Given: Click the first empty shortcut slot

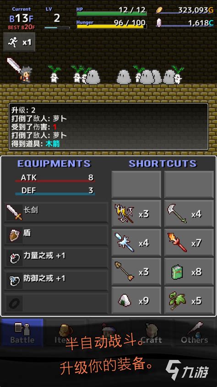Looking at the screenshot, I should click(x=136, y=185).
